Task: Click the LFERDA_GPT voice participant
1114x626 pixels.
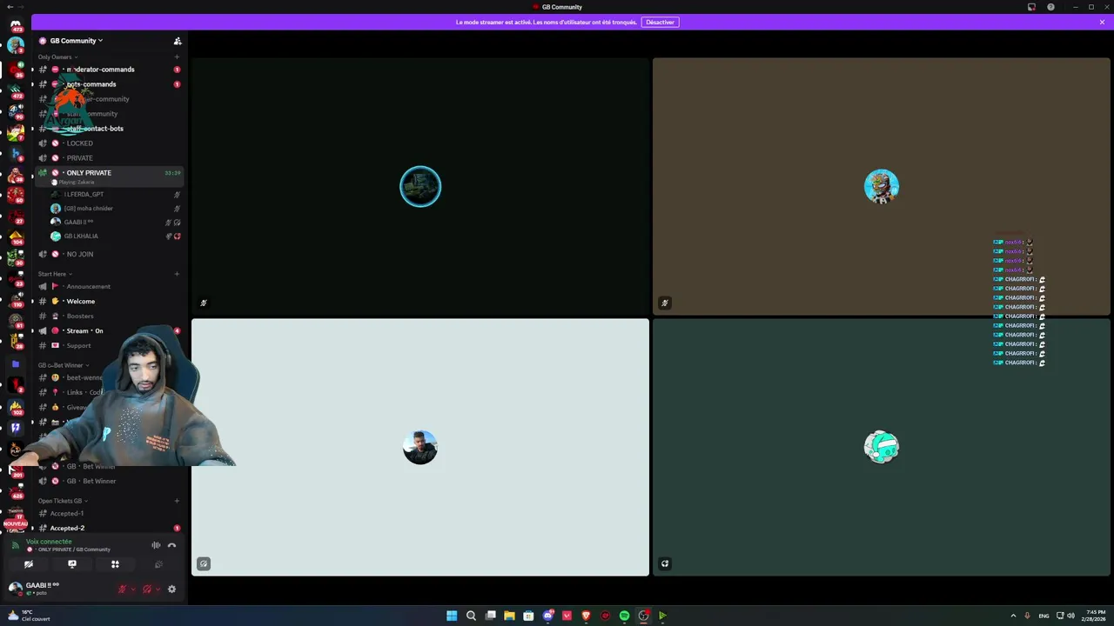Action: 115,195
